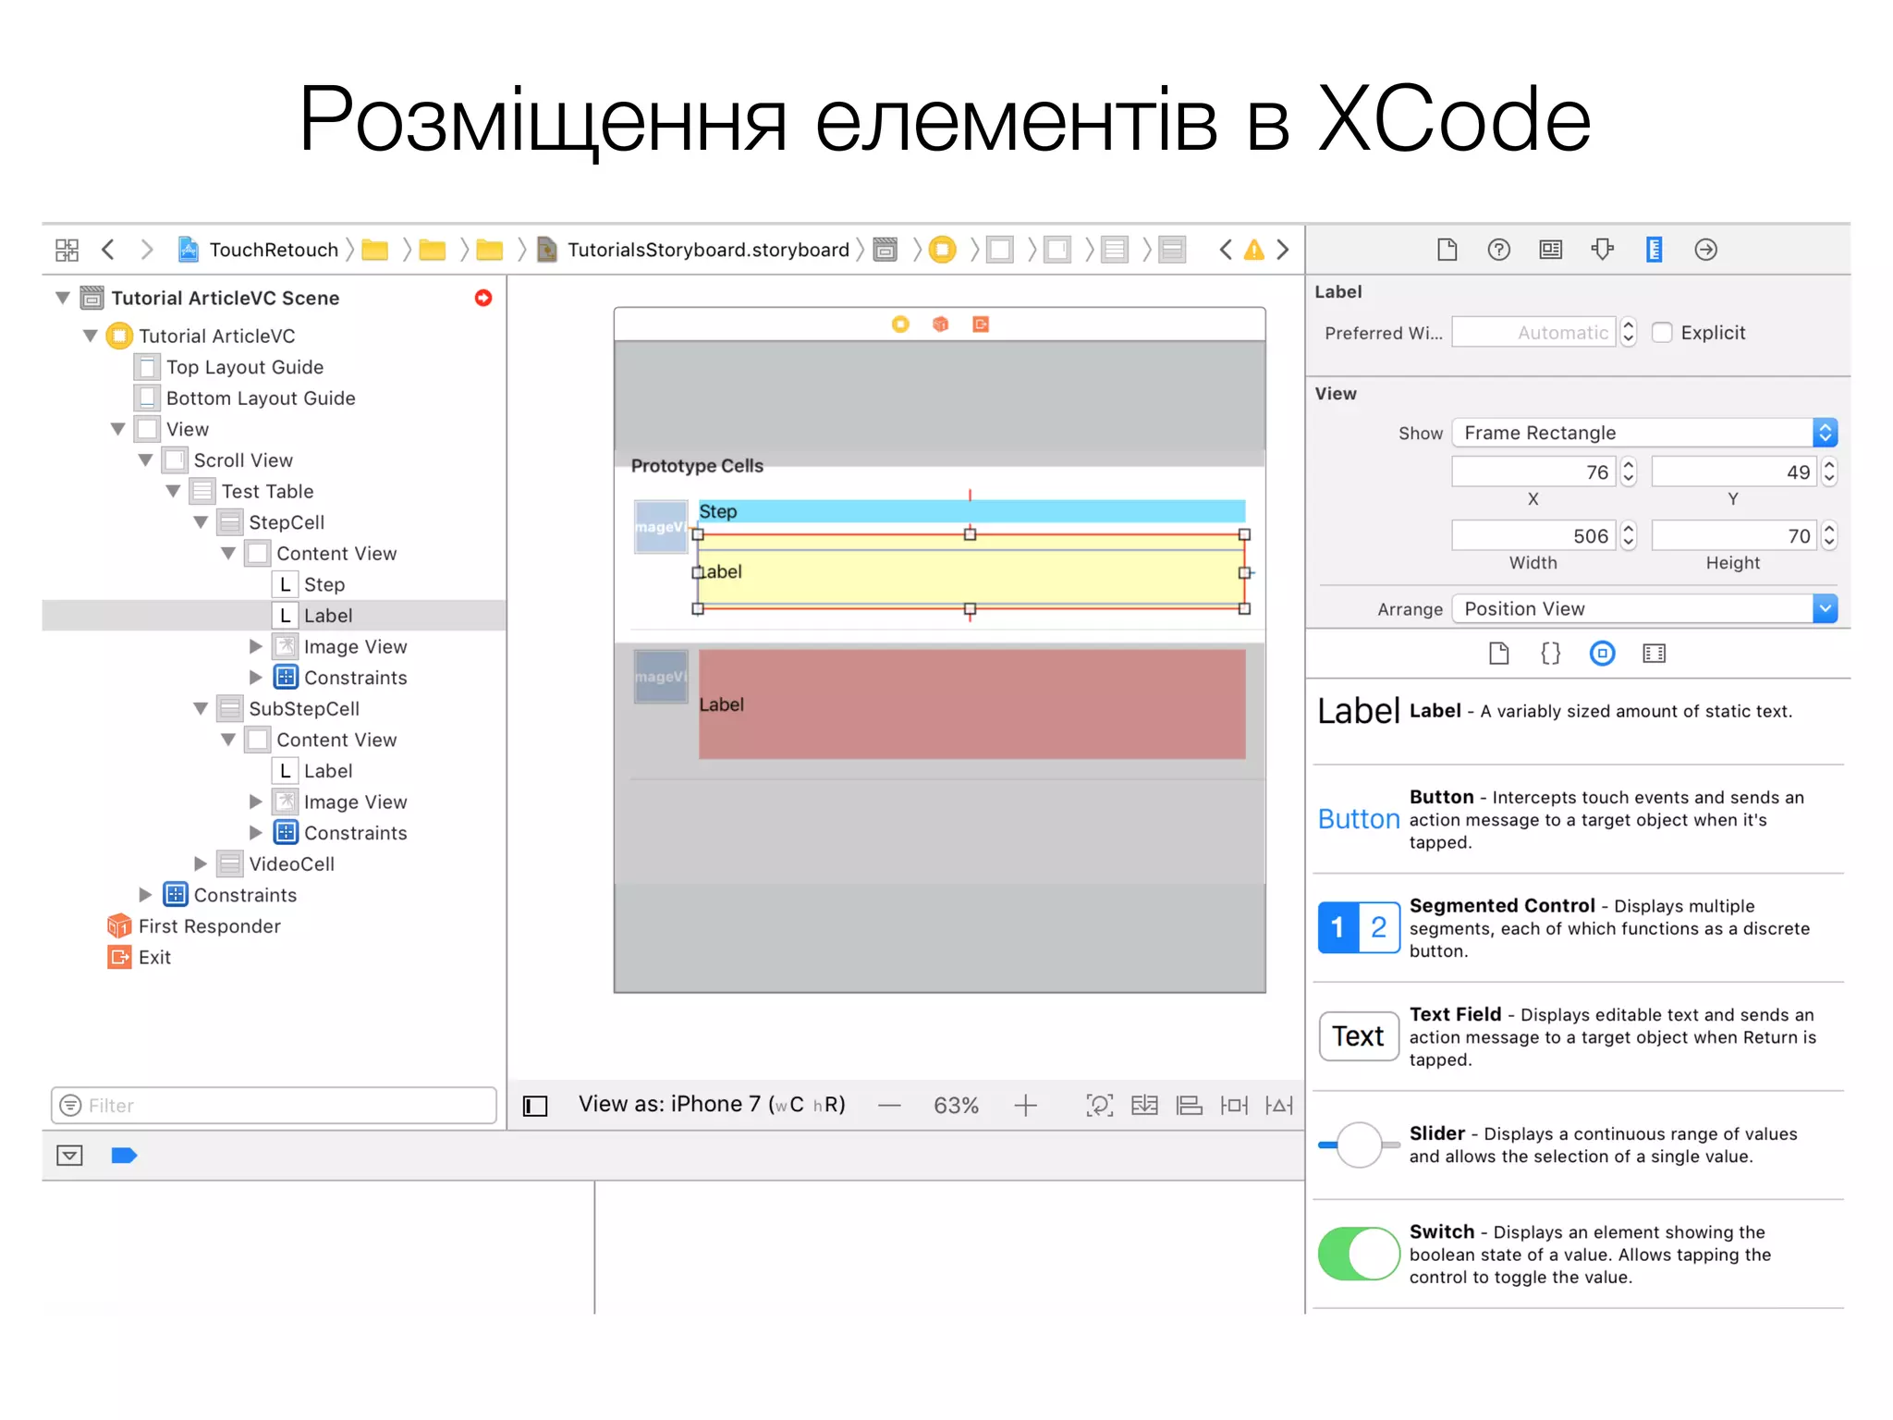Zoom in the canvas with plus
The height and width of the screenshot is (1420, 1893).
click(x=1026, y=1106)
